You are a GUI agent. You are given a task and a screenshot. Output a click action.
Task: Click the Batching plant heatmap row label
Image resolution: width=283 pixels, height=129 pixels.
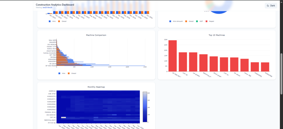[x=50, y=120]
